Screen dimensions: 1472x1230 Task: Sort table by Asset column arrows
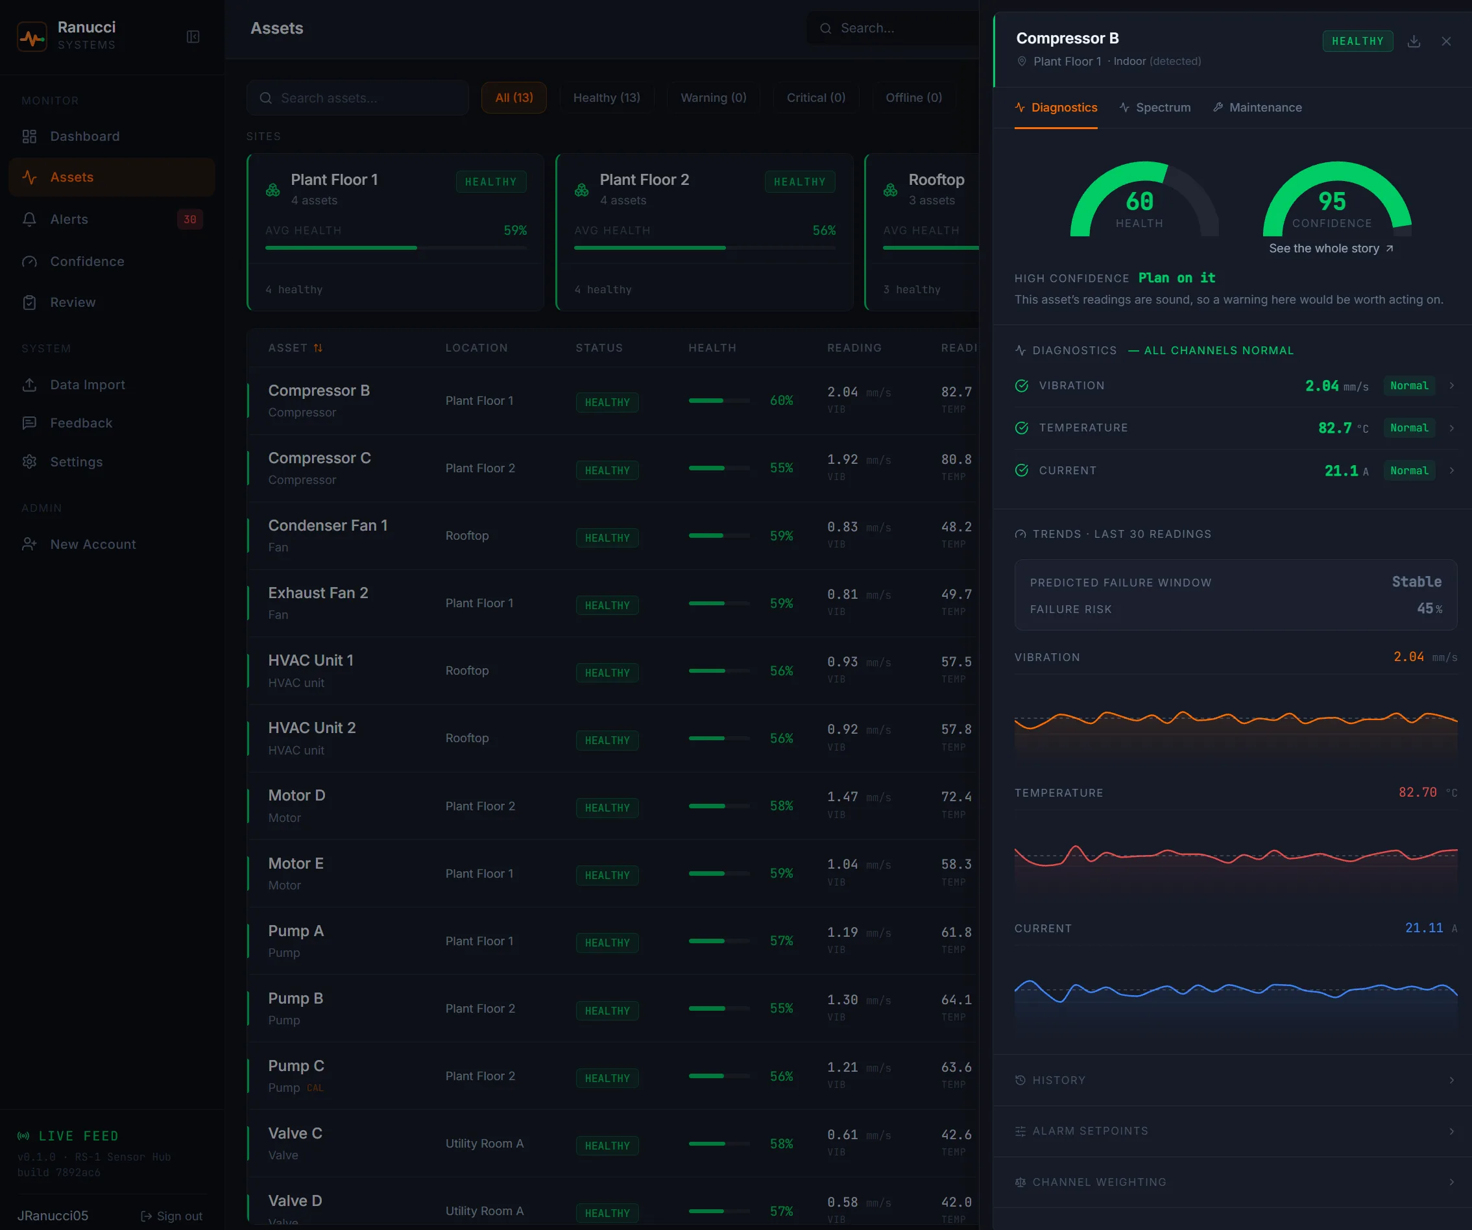(x=319, y=348)
